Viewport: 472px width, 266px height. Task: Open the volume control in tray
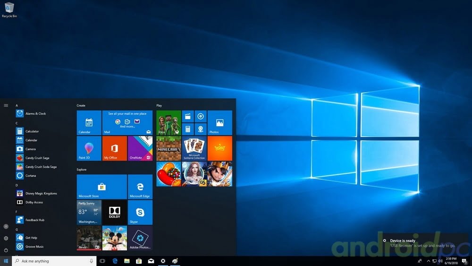(x=440, y=261)
